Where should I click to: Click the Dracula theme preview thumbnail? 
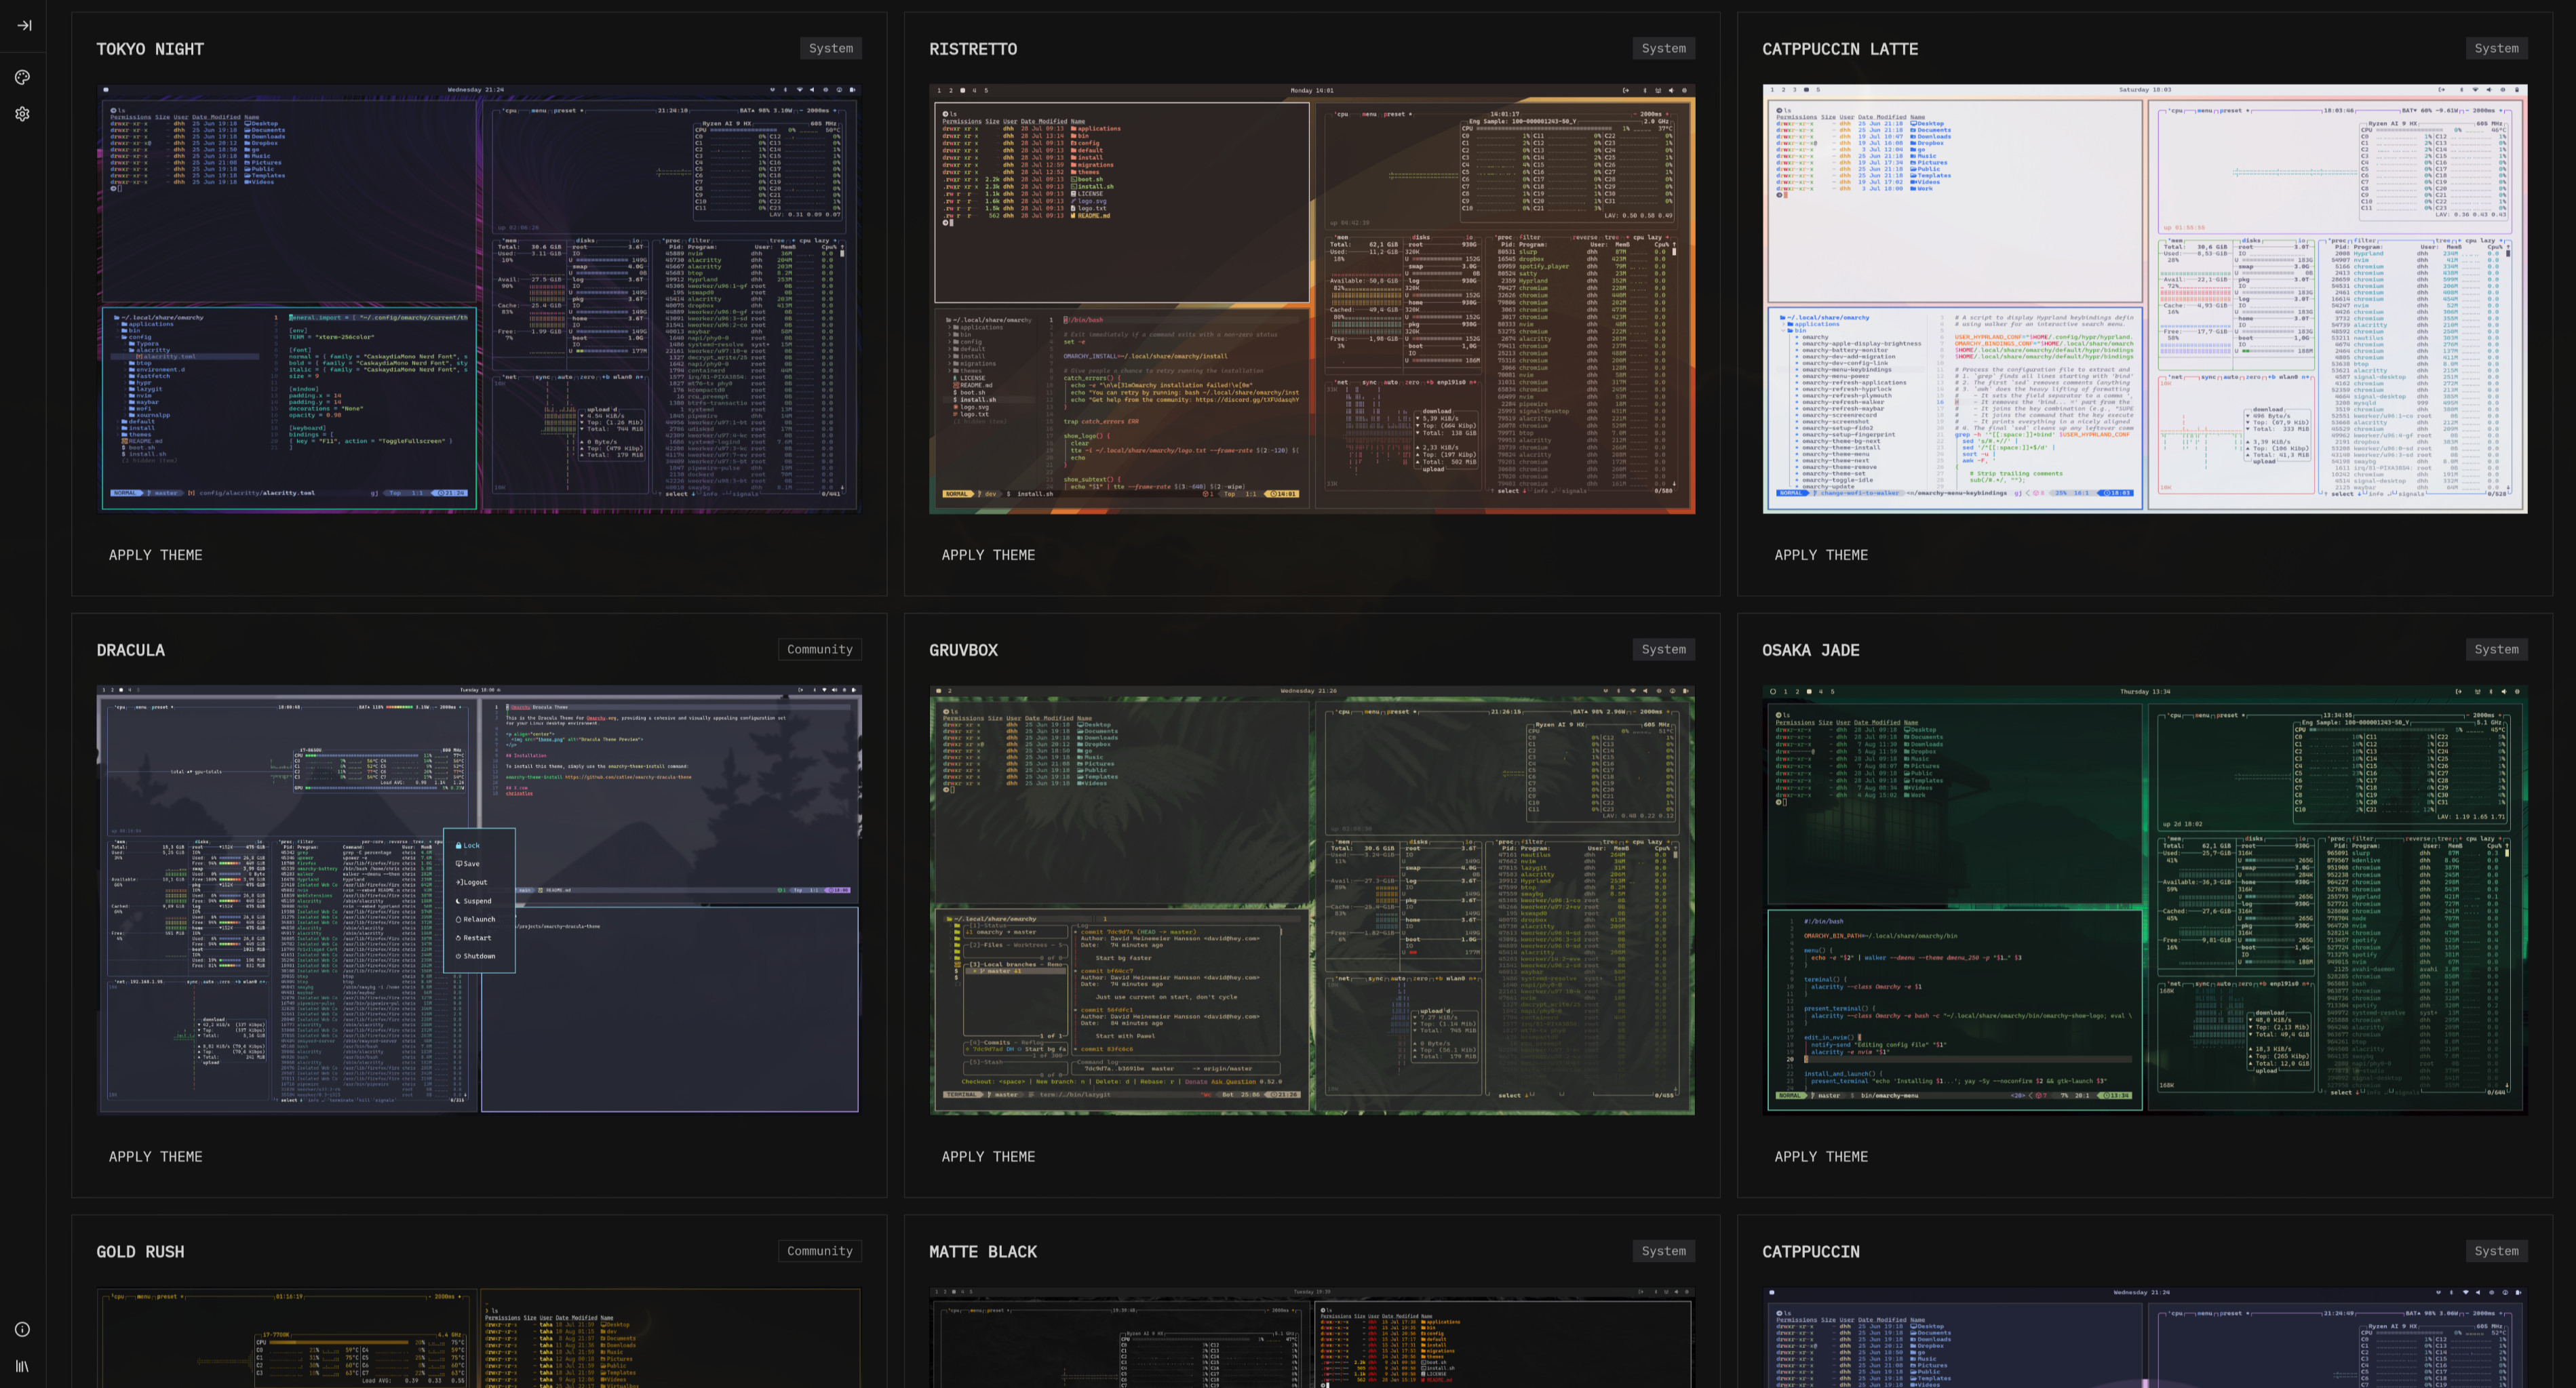(x=479, y=900)
